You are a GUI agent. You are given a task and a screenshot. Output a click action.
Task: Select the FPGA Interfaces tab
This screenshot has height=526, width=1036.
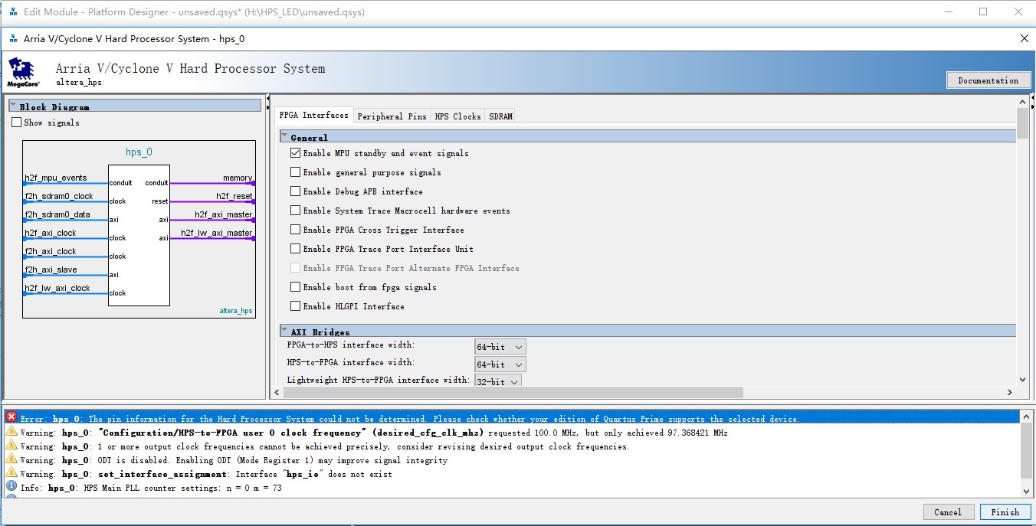click(313, 115)
